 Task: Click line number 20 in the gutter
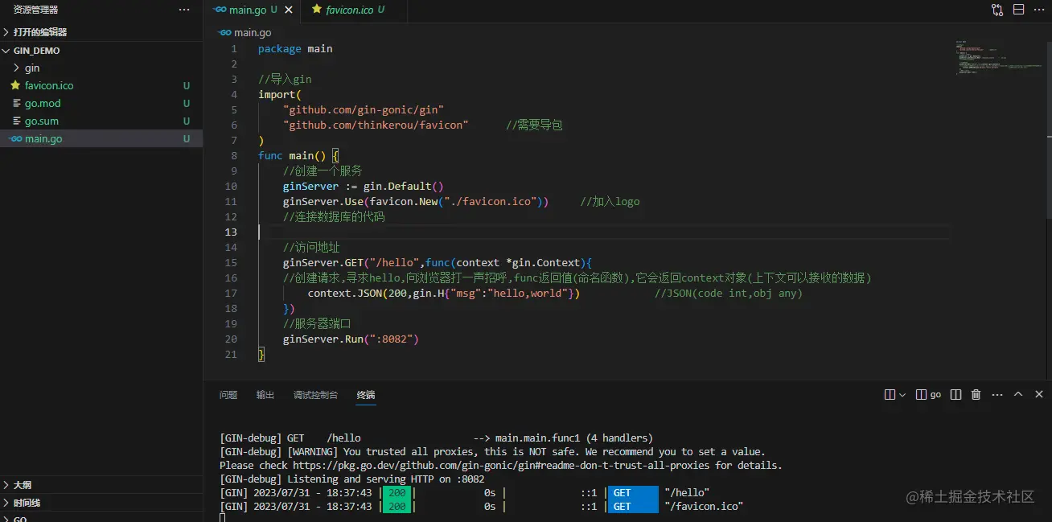231,339
